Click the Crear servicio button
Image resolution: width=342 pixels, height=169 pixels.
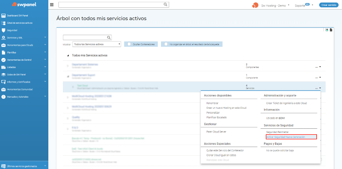click(x=329, y=5)
